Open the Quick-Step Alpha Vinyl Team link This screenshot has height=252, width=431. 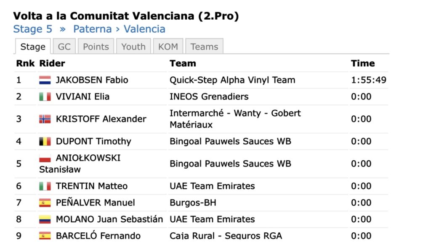232,80
